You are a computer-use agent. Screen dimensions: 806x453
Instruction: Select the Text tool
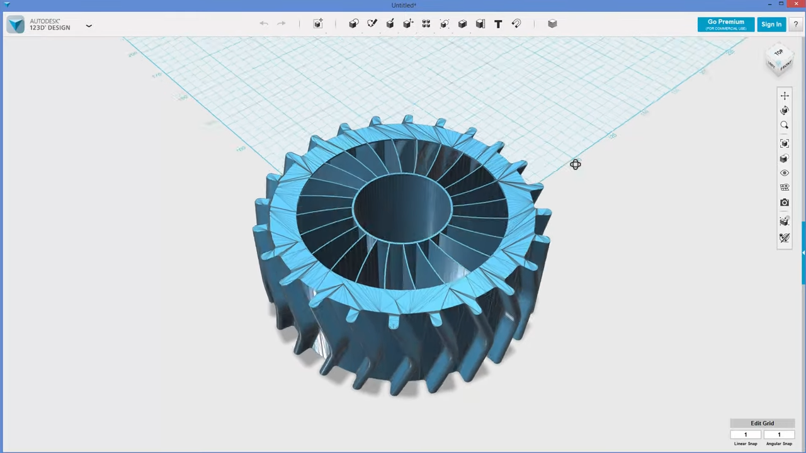coord(498,24)
